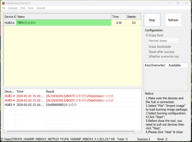Open the Language menu
The height and width of the screenshot is (142, 192).
click(13, 8)
